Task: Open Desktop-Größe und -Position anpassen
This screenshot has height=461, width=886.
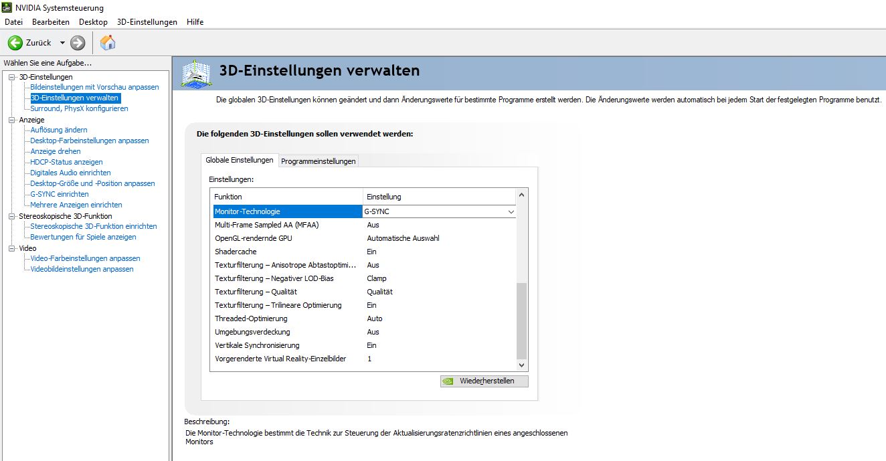Action: coord(92,183)
